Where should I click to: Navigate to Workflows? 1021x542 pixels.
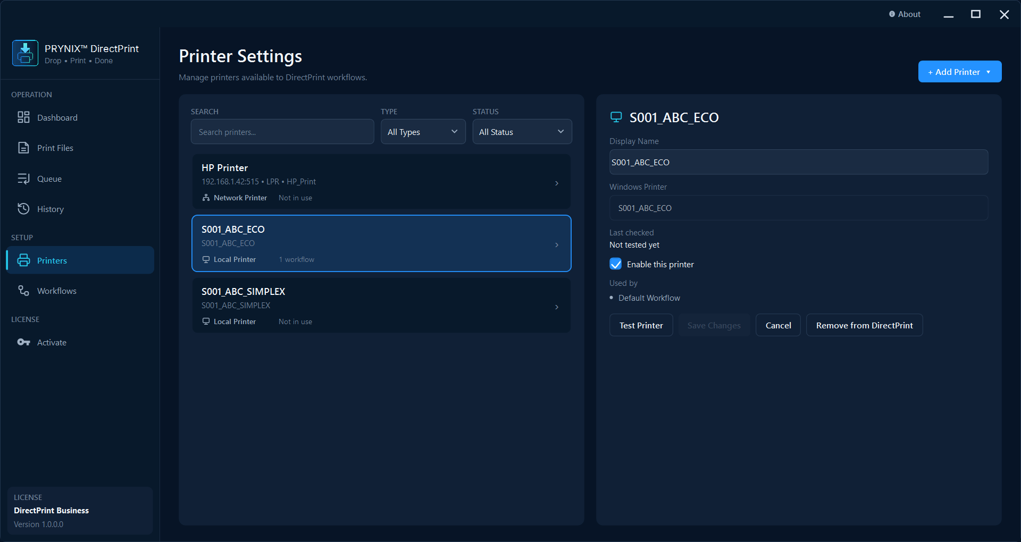(x=80, y=291)
